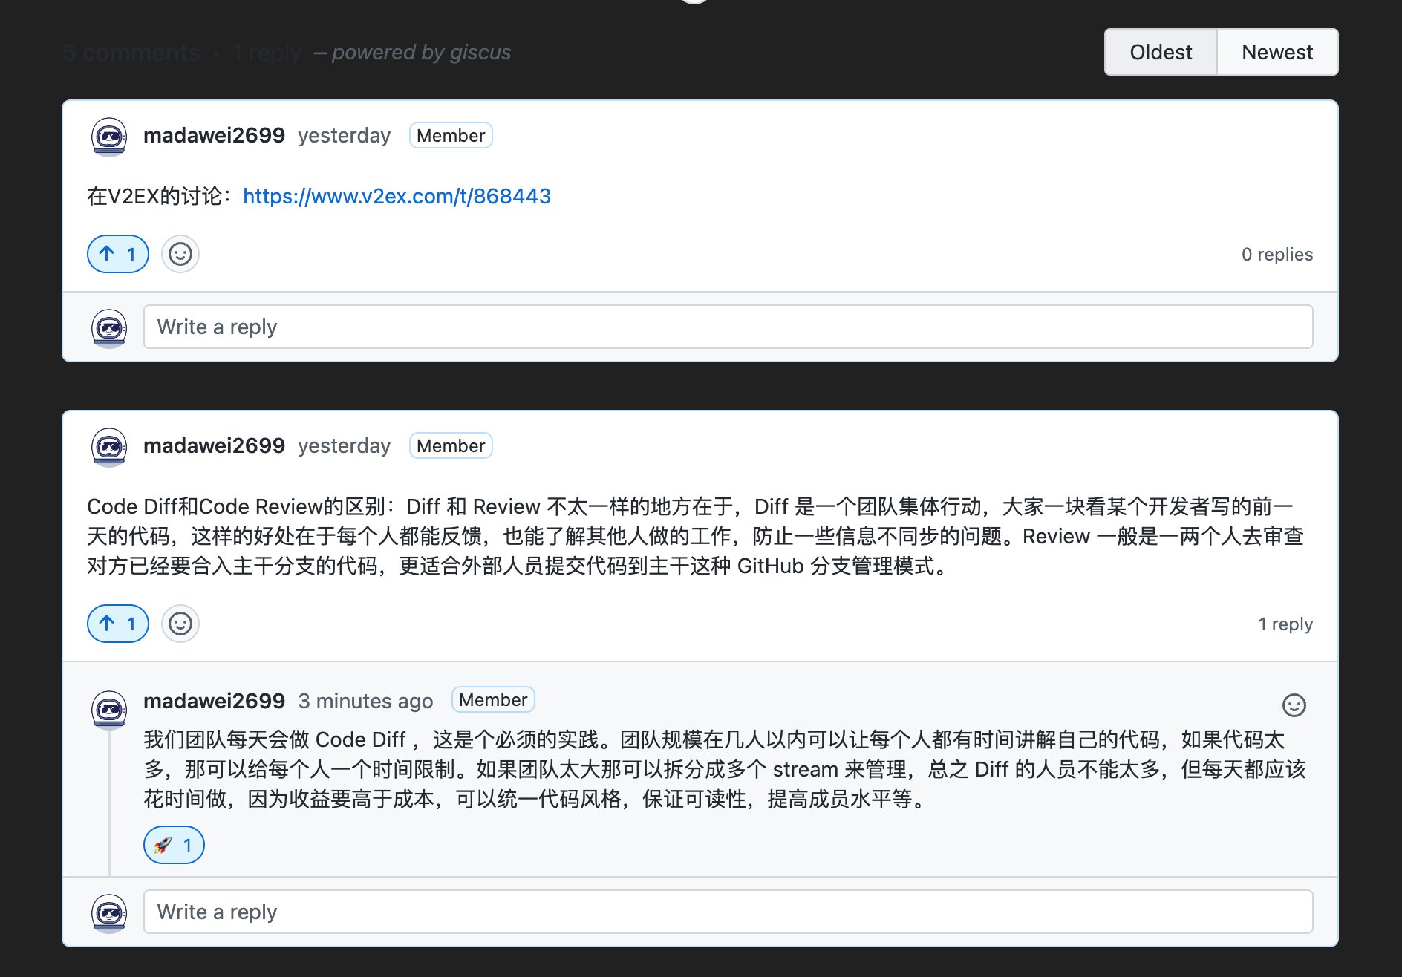Click the avatar next to the reply box

point(108,327)
